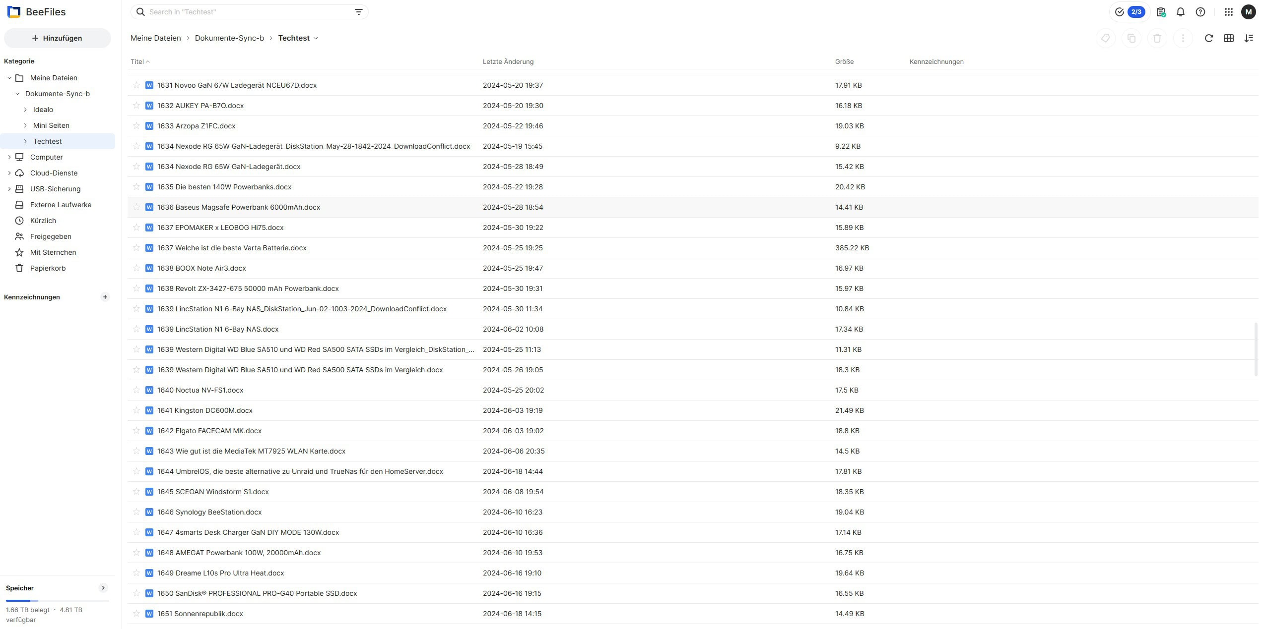Viewport: 1264px width, 629px height.
Task: Expand the USB-Sicherung tree node
Action: click(9, 189)
